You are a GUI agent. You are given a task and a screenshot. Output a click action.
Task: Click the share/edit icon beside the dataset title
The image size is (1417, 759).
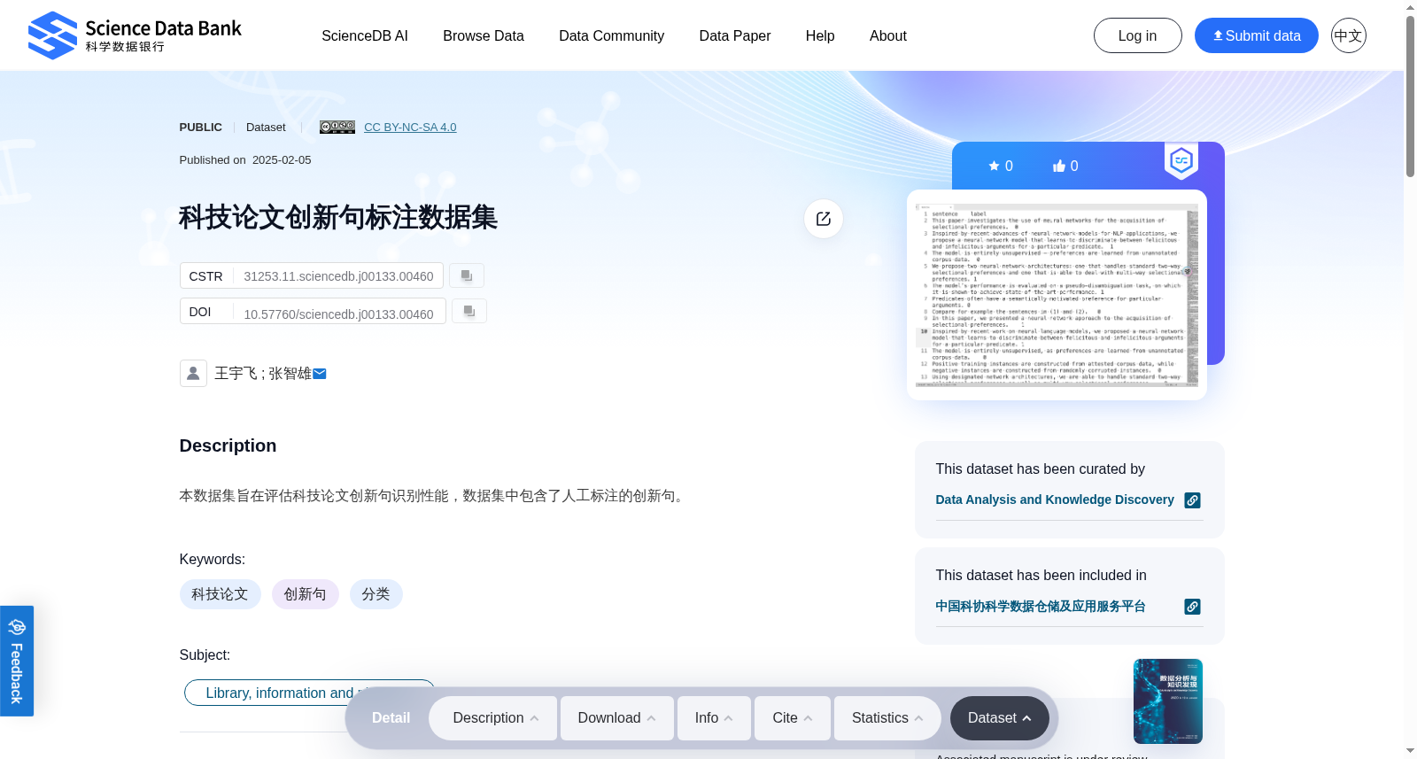click(824, 219)
